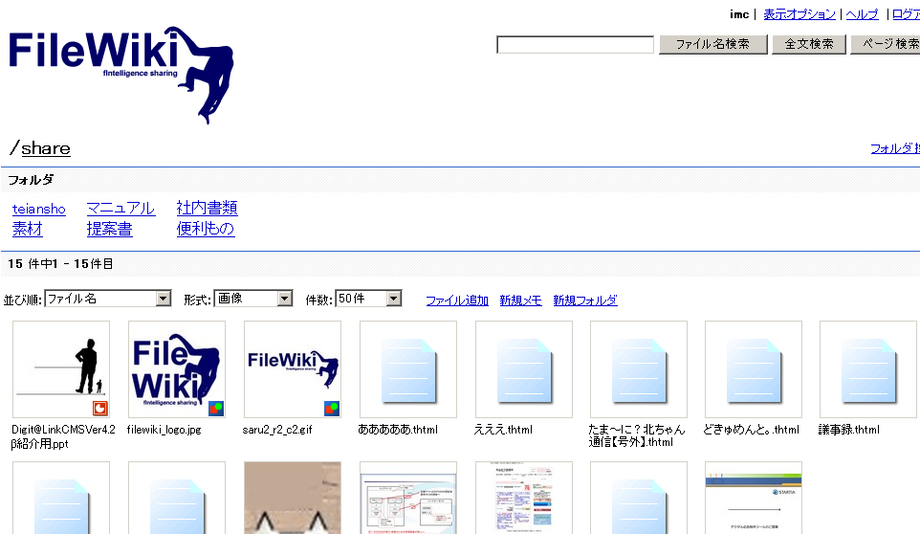Viewport: 920px width, 534px height.
Task: Click the image badge on filewiki_logo.jpg thumbnail
Action: pos(216,408)
